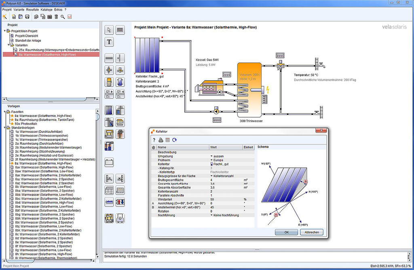This screenshot has height=270, width=414.
Task: Click the Anstellwinkel value 45
Action: pyautogui.click(x=226, y=207)
